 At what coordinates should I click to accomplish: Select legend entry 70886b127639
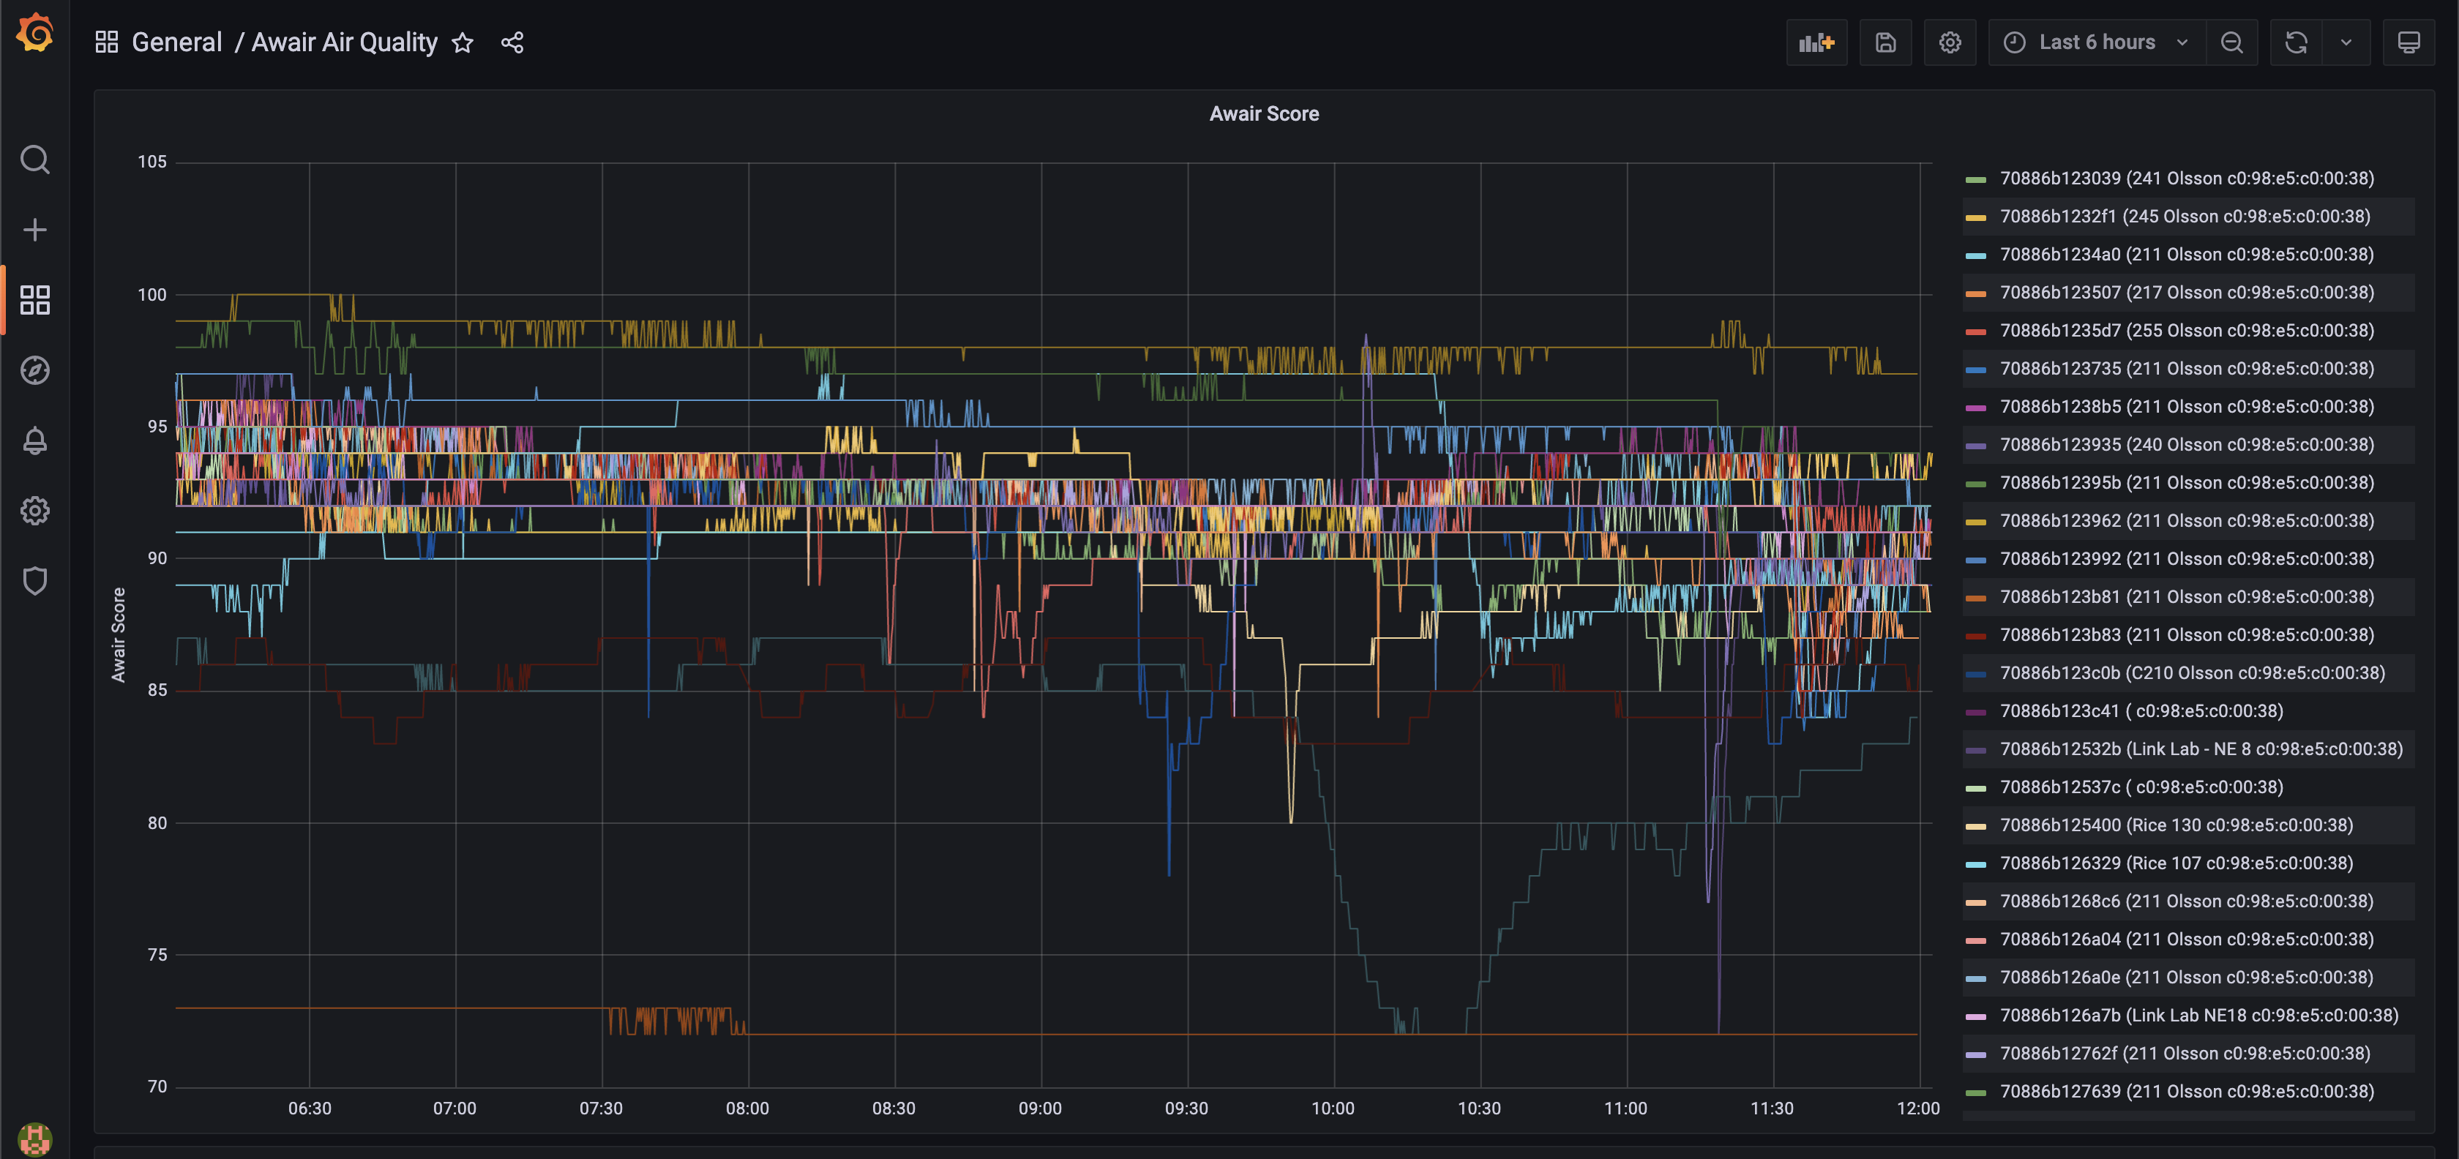(x=2186, y=1092)
